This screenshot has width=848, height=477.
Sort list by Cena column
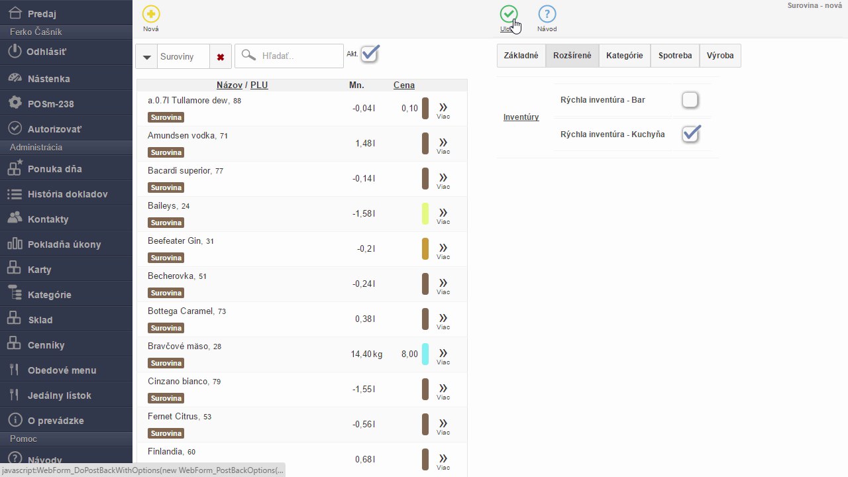click(x=404, y=85)
